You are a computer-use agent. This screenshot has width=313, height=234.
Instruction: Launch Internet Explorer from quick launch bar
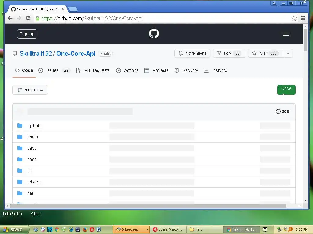[71, 229]
